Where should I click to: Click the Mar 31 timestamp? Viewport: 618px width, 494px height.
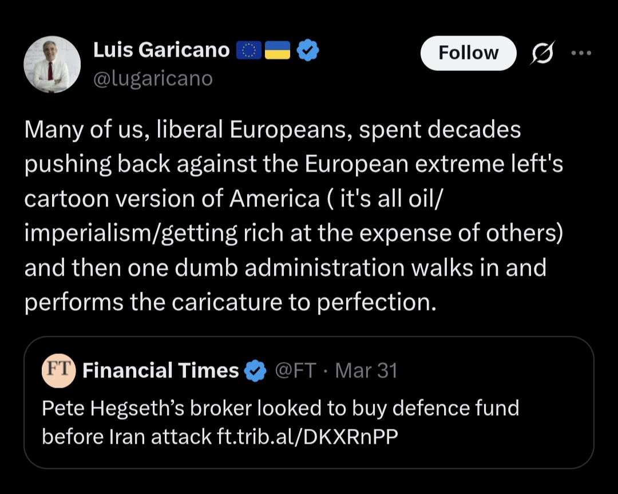366,371
